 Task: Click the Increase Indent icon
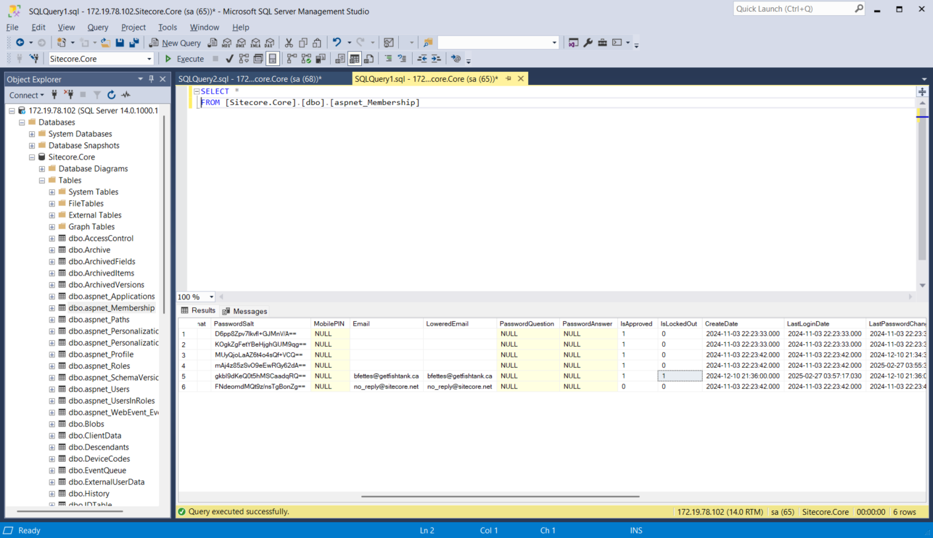pos(436,59)
